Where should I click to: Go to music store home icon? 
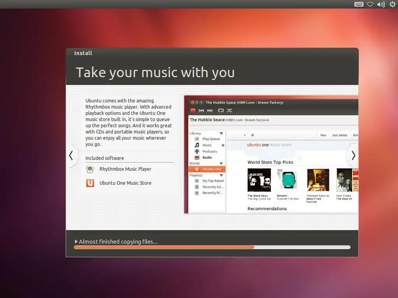click(x=253, y=135)
